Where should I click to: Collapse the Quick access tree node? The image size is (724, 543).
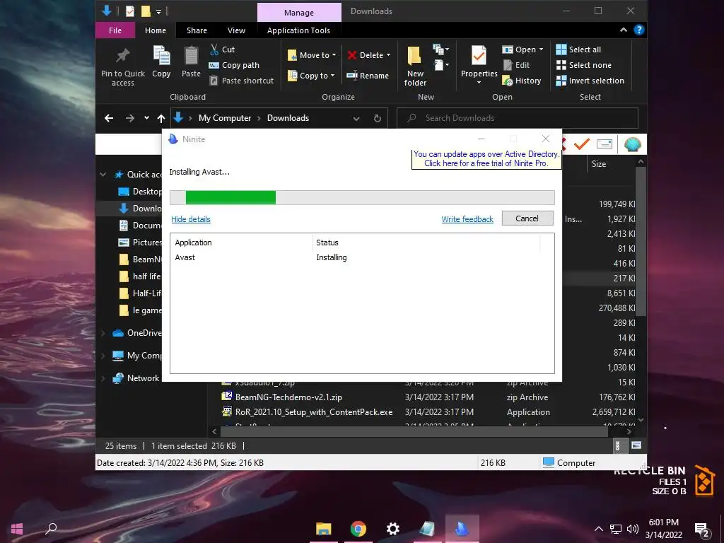103,175
